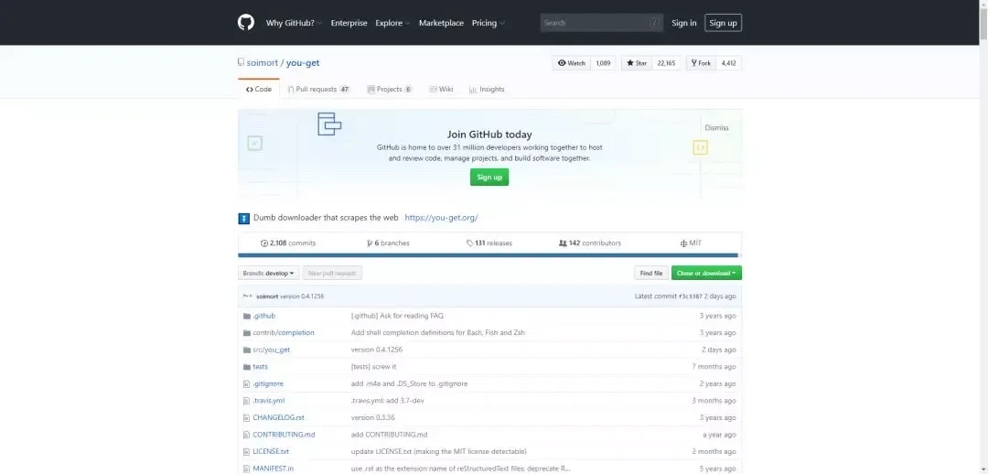Focus the GitHub search field
Image resolution: width=988 pixels, height=474 pixels.
tap(601, 23)
